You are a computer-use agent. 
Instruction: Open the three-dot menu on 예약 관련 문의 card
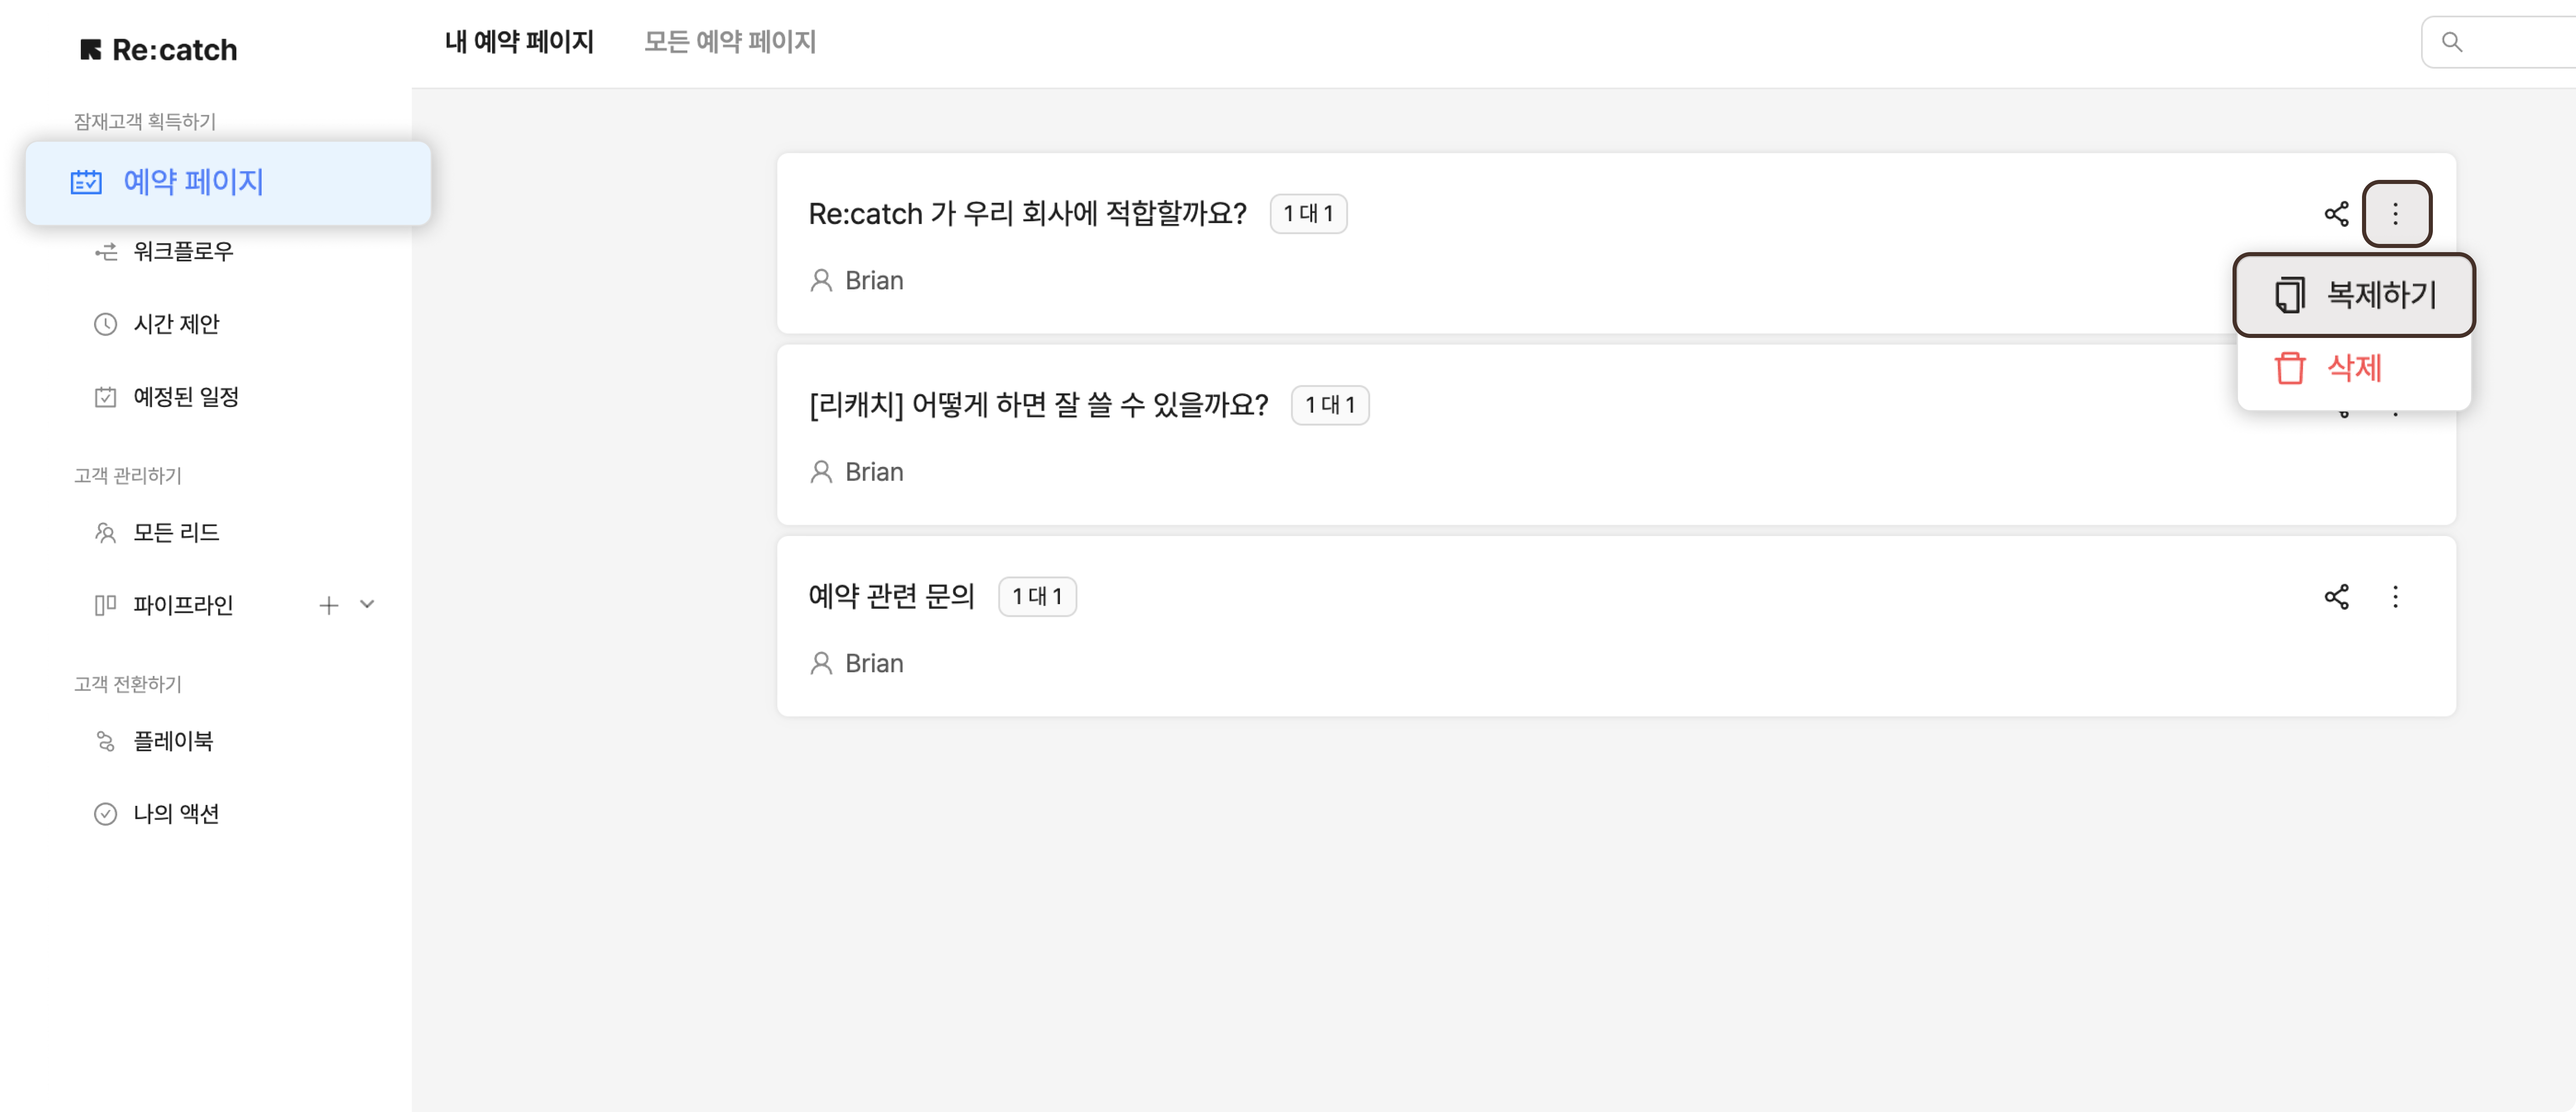click(x=2395, y=597)
